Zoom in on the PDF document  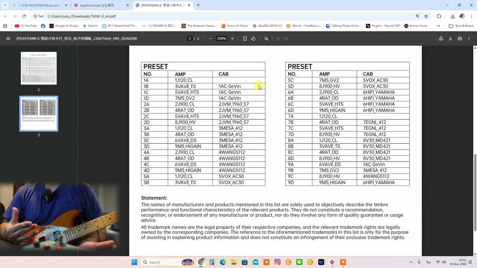point(232,39)
